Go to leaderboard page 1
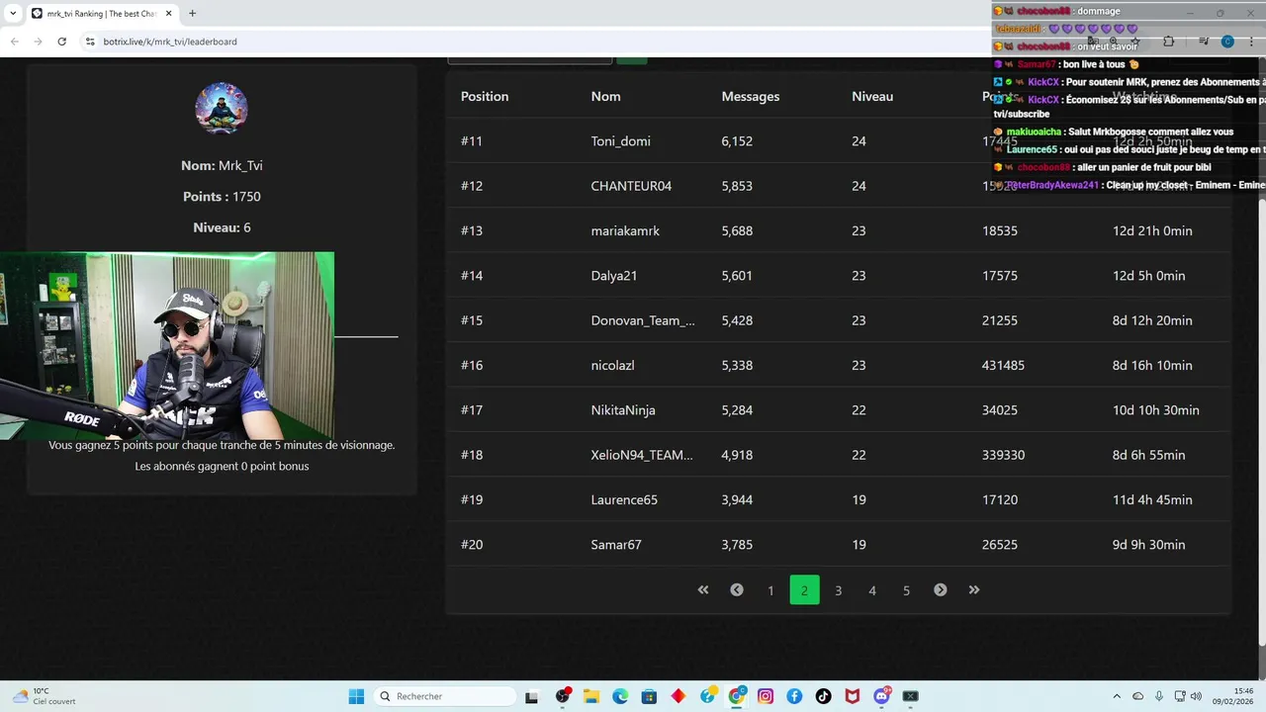This screenshot has width=1266, height=712. [770, 590]
